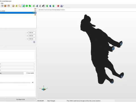136x102 pixels.
Task: Click the orange sphere toolbar icon
Action: tap(13, 6)
